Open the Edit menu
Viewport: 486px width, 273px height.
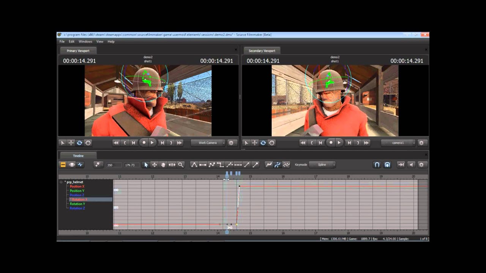pyautogui.click(x=71, y=42)
